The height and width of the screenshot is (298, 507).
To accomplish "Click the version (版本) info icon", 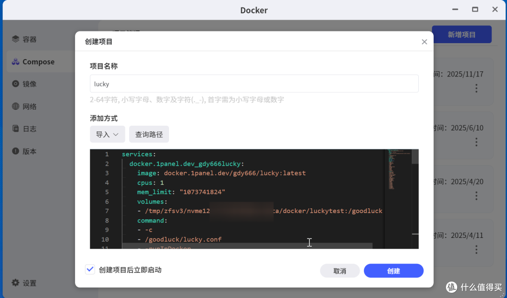I will pos(15,151).
